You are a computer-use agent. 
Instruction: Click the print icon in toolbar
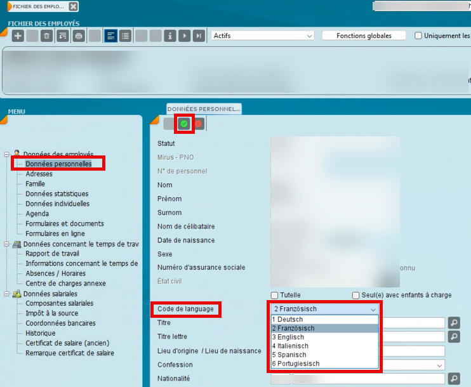point(79,36)
